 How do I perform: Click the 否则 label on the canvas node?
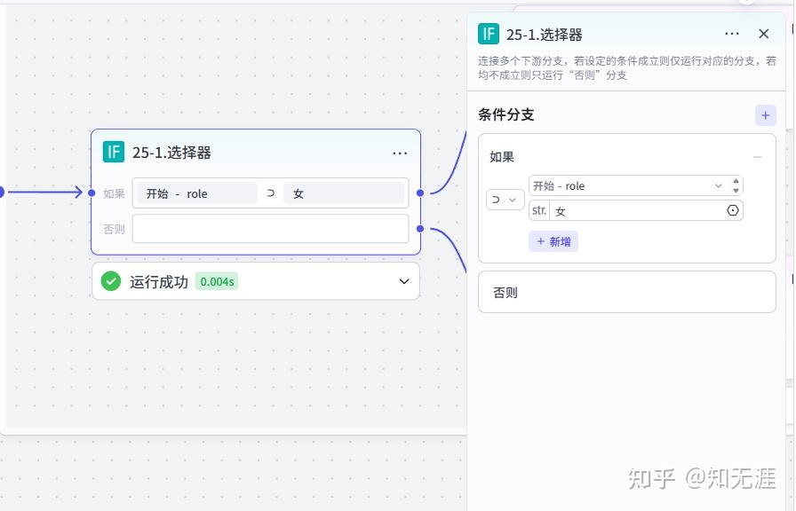tap(114, 229)
